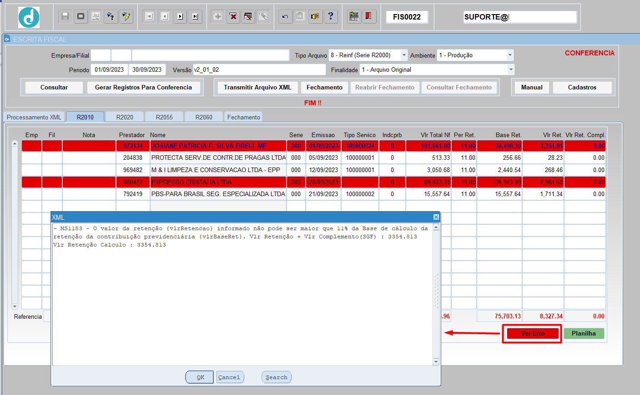The width and height of the screenshot is (640, 395).
Task: Go to first record navigation icon
Action: 150,16
